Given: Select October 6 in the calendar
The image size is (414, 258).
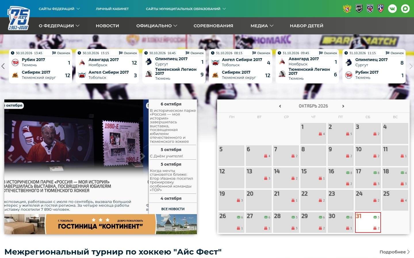Looking at the screenshot, I should [x=259, y=156].
